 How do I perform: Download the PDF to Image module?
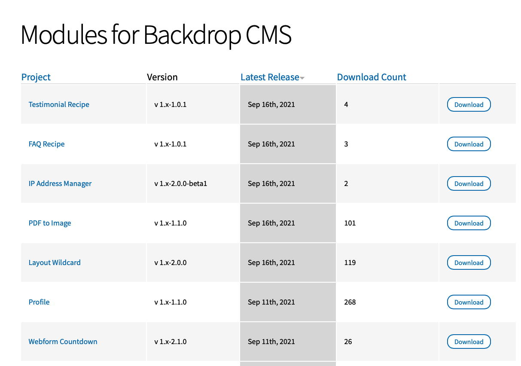[469, 223]
